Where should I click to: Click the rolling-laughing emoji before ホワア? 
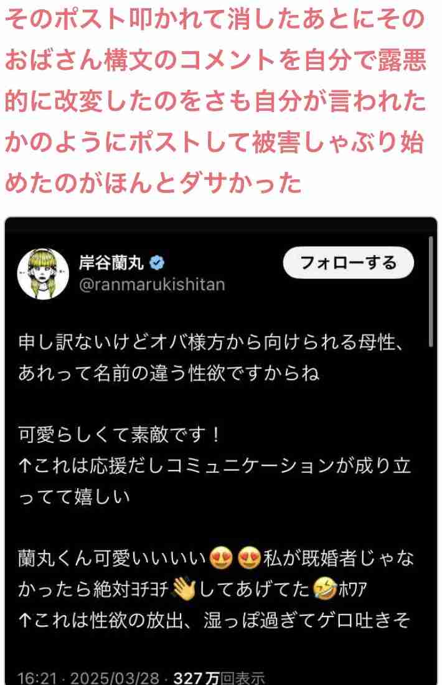[326, 589]
